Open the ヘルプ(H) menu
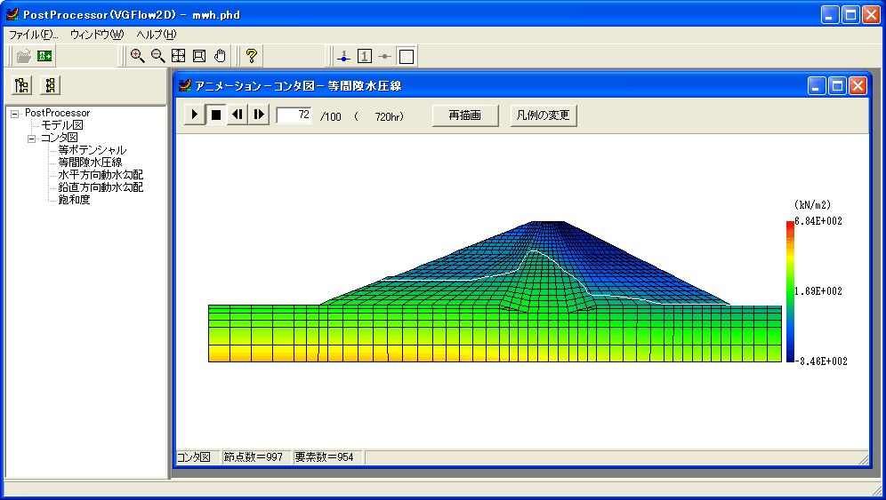Image resolution: width=886 pixels, height=500 pixels. pos(157,35)
